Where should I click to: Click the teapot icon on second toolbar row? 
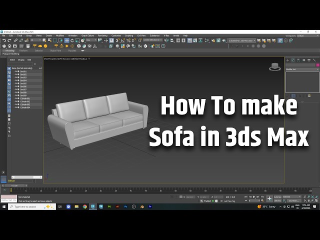click(x=4, y=46)
